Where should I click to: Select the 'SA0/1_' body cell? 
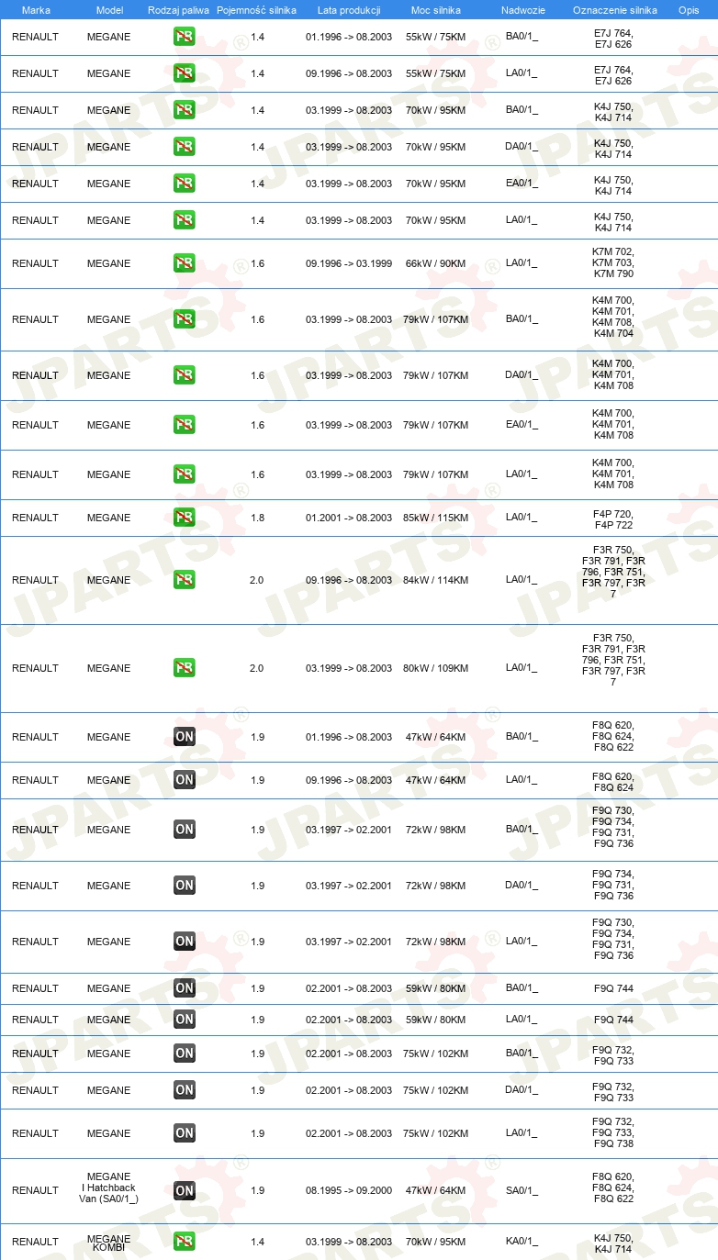point(522,1190)
